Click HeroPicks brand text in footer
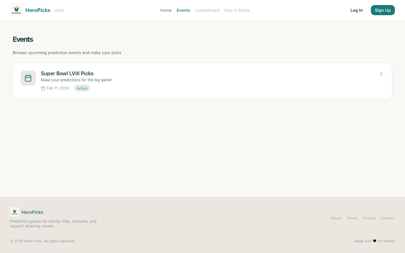Image resolution: width=405 pixels, height=253 pixels. [x=32, y=212]
